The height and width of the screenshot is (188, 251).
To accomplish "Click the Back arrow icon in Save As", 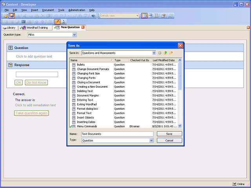I will pyautogui.click(x=160, y=53).
